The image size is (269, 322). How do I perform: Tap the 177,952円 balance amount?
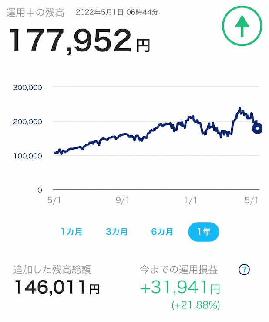coord(80,41)
